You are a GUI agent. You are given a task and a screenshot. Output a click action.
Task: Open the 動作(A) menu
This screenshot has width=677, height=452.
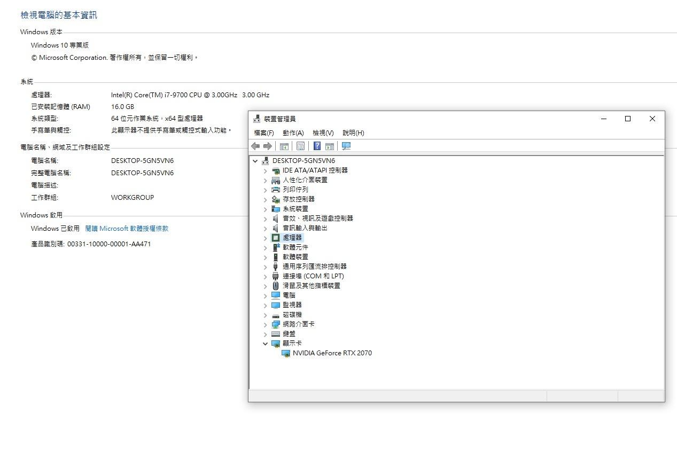pos(293,133)
